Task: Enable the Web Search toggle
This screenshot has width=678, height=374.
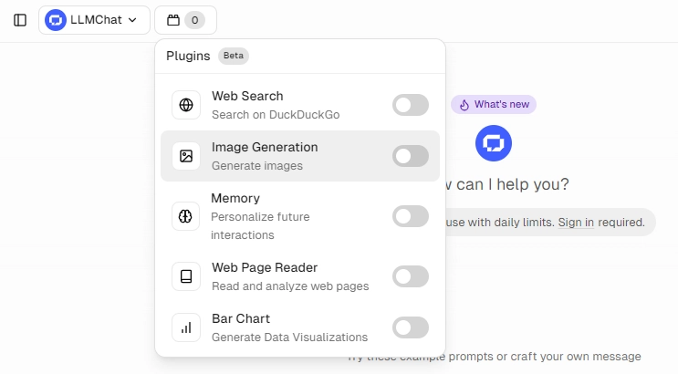Action: click(411, 105)
